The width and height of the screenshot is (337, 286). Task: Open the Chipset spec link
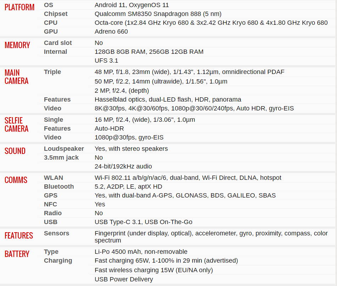[x=56, y=14]
